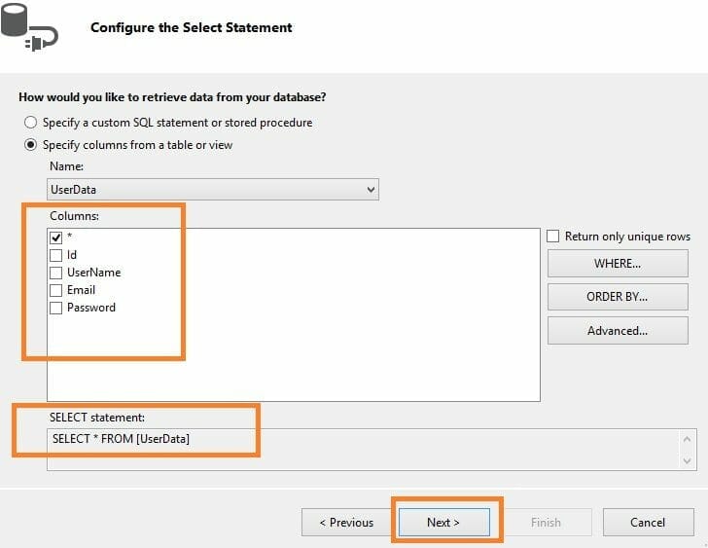This screenshot has width=708, height=548.
Task: Enable Return only unique rows
Action: pos(553,237)
